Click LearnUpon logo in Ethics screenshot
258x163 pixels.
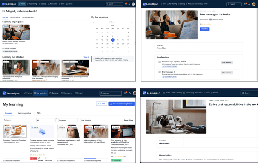tap(152, 93)
